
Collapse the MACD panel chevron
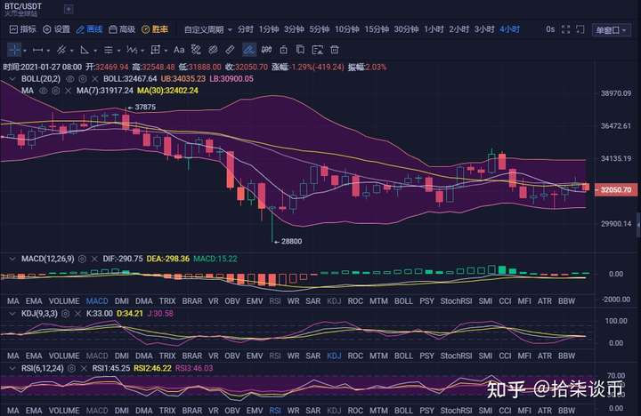pyautogui.click(x=12, y=259)
